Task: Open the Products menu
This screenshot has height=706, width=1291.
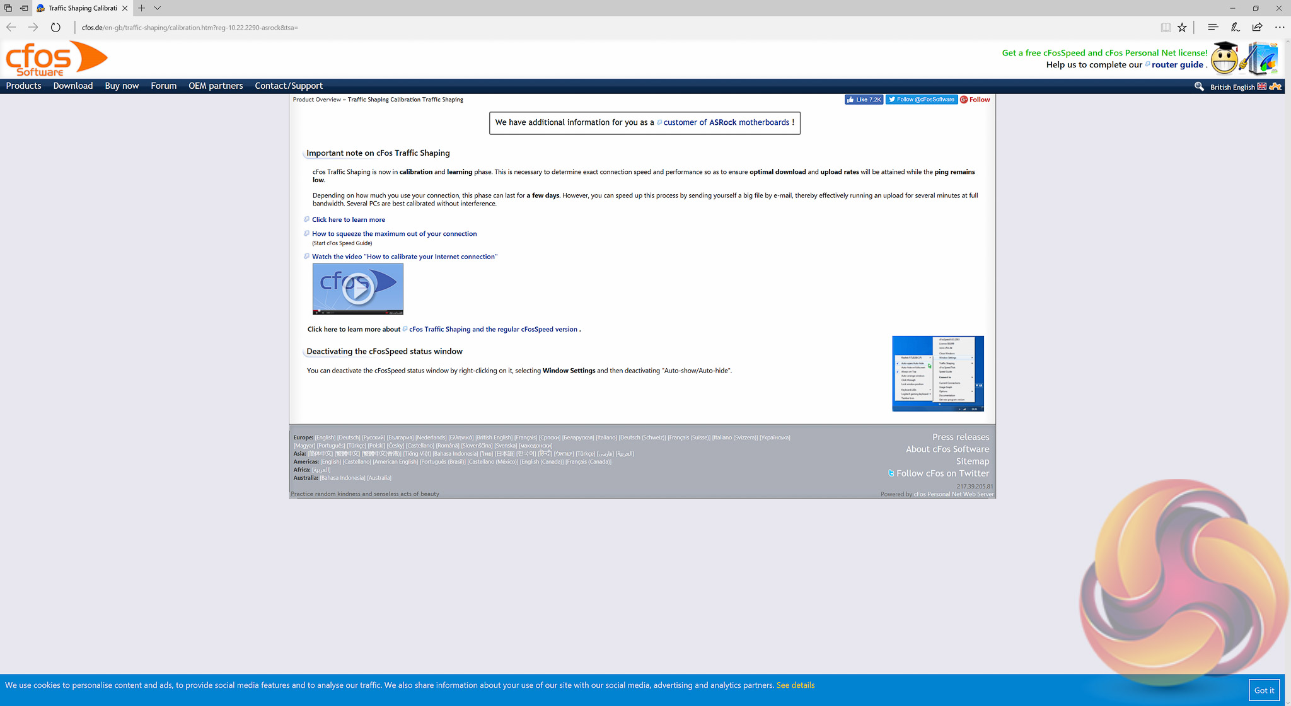Action: pyautogui.click(x=23, y=86)
